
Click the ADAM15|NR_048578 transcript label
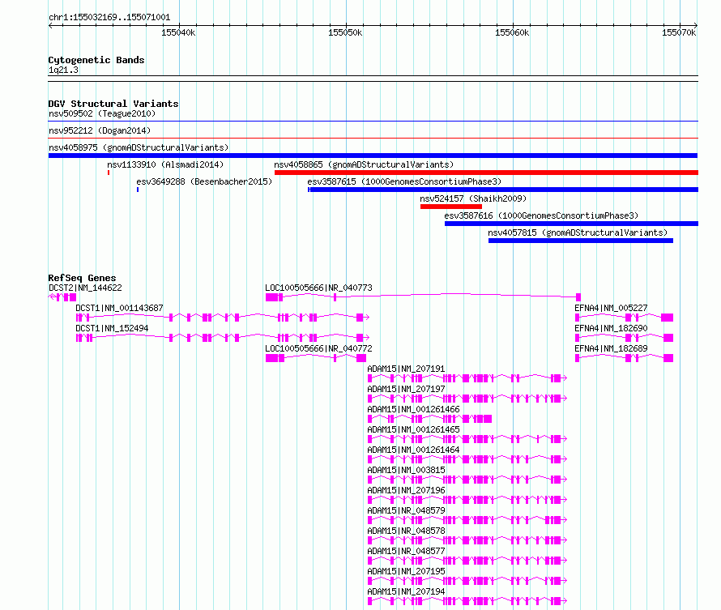point(406,531)
